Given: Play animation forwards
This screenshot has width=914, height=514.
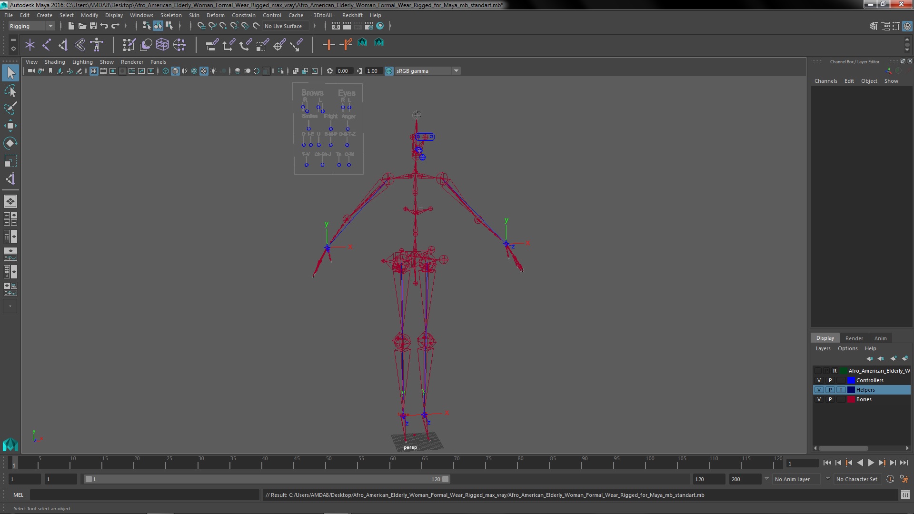Looking at the screenshot, I should tap(871, 463).
